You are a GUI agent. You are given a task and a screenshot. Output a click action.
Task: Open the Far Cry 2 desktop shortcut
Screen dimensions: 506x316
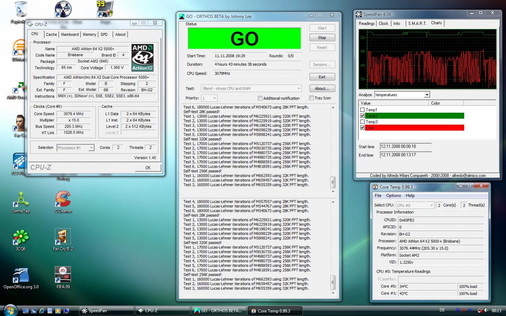[x=63, y=237]
